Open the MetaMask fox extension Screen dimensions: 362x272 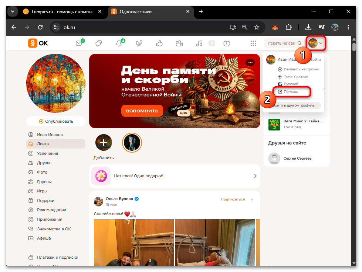pos(275,27)
